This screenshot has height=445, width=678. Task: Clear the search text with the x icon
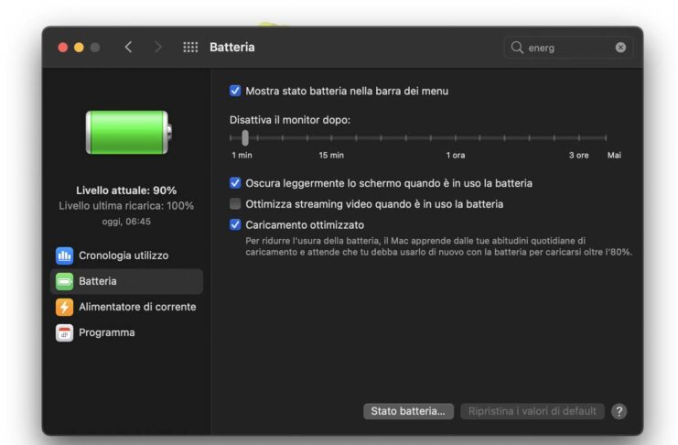(x=620, y=48)
